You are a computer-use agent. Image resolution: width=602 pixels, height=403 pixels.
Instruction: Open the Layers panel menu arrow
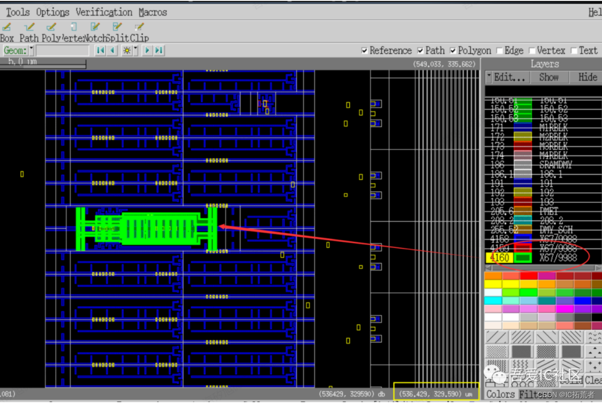pyautogui.click(x=489, y=77)
